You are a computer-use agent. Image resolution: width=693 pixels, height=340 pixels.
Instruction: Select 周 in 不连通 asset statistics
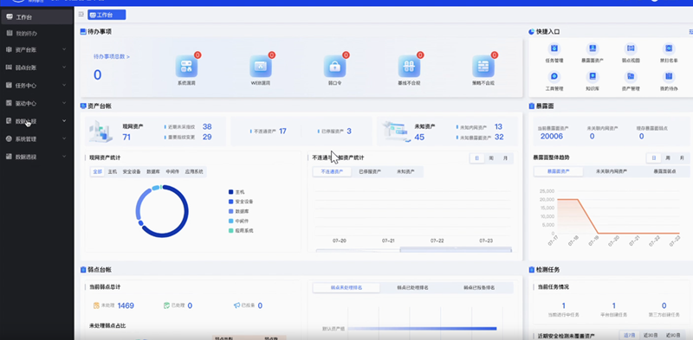pyautogui.click(x=491, y=158)
